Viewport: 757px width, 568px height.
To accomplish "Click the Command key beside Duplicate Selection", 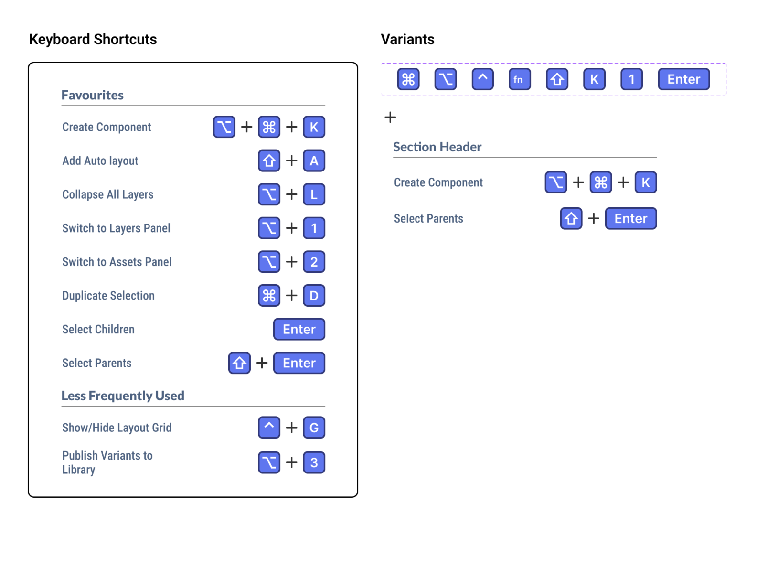I will click(x=269, y=296).
